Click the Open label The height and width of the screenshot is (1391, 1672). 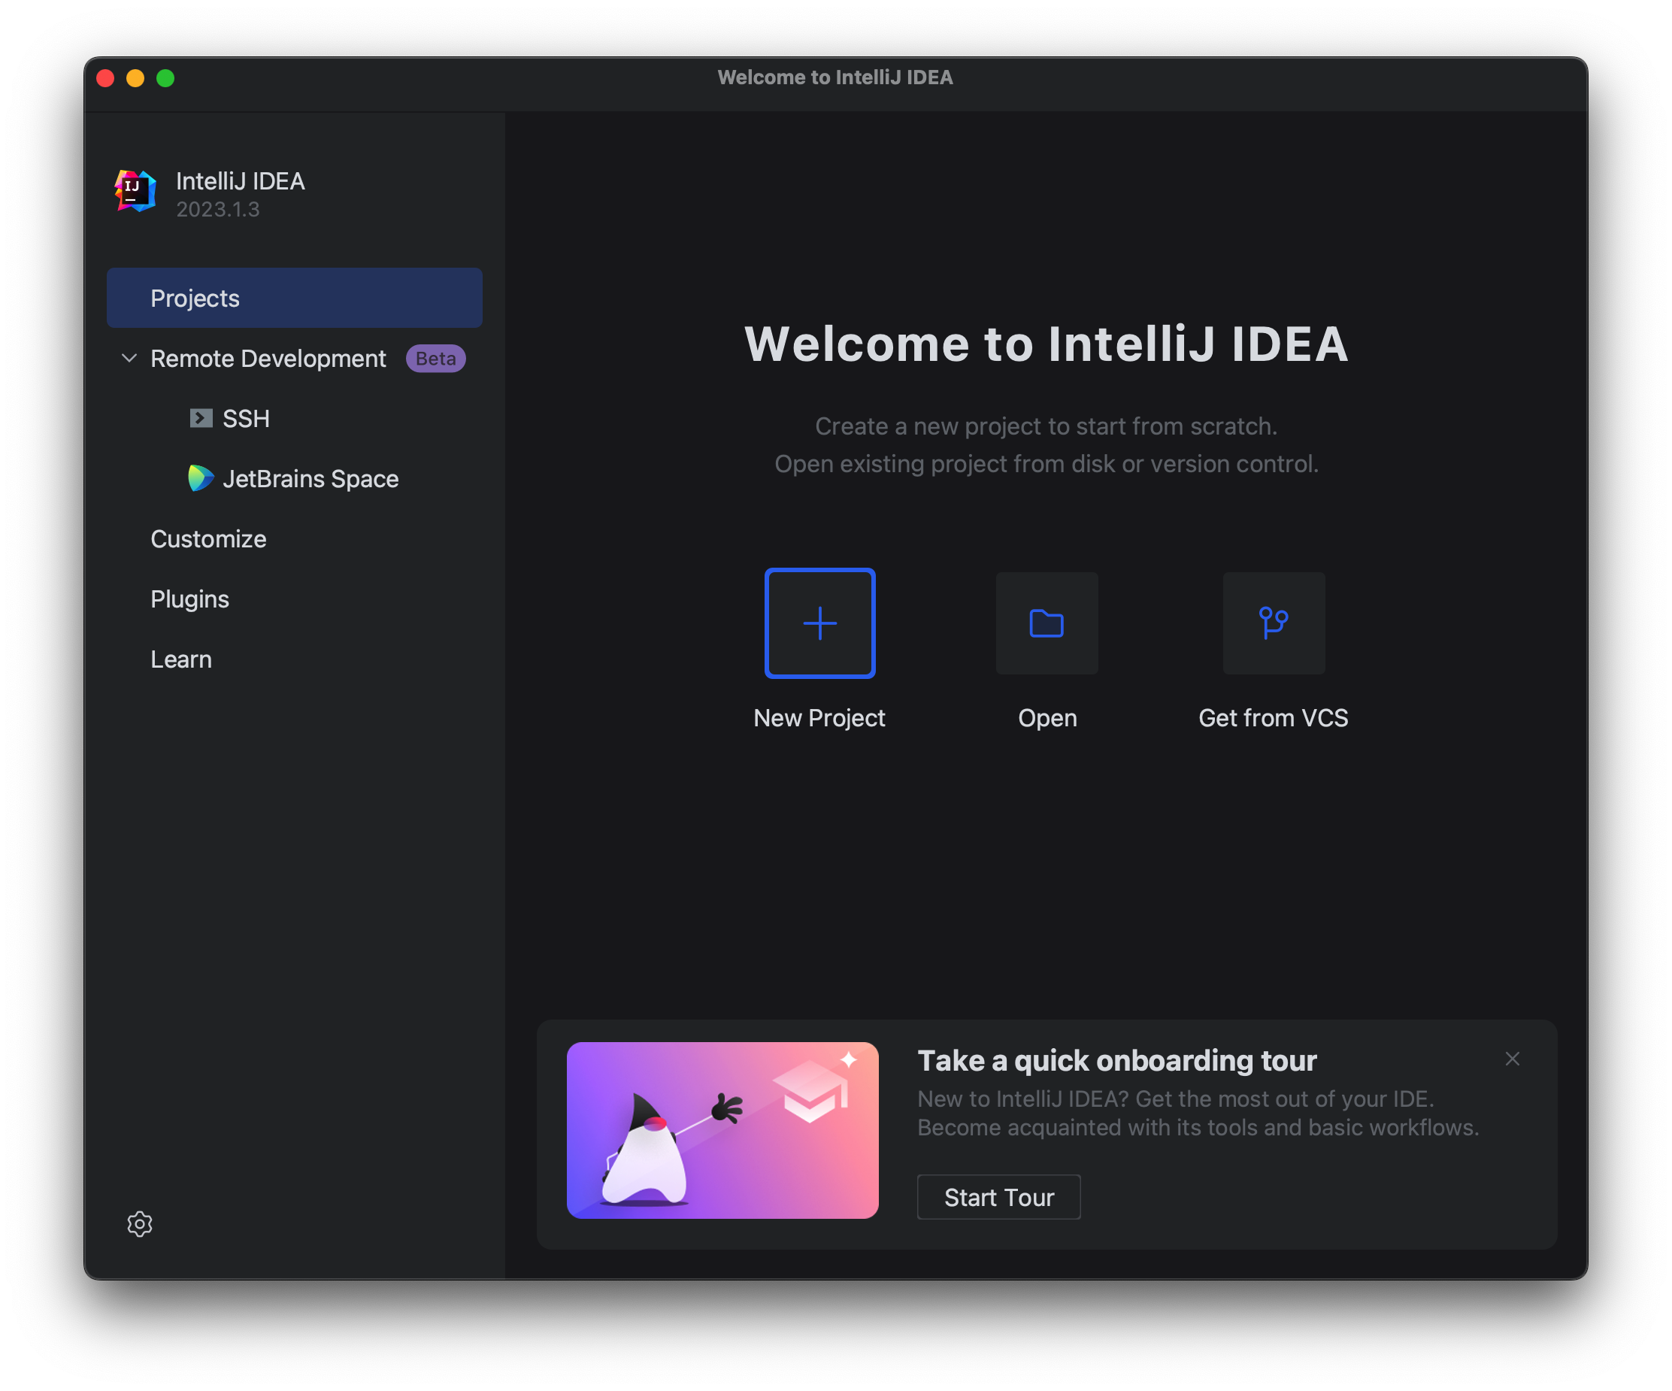[x=1047, y=717]
